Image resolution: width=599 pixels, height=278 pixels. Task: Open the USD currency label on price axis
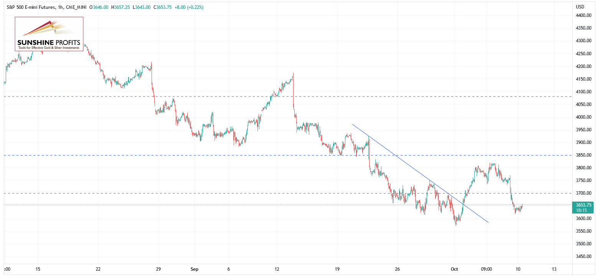(580, 7)
